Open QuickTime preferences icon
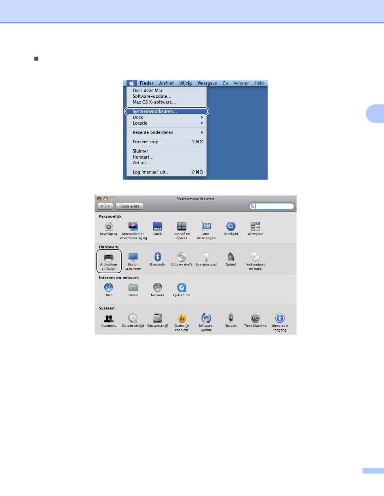The height and width of the screenshot is (496, 384). pos(182,290)
